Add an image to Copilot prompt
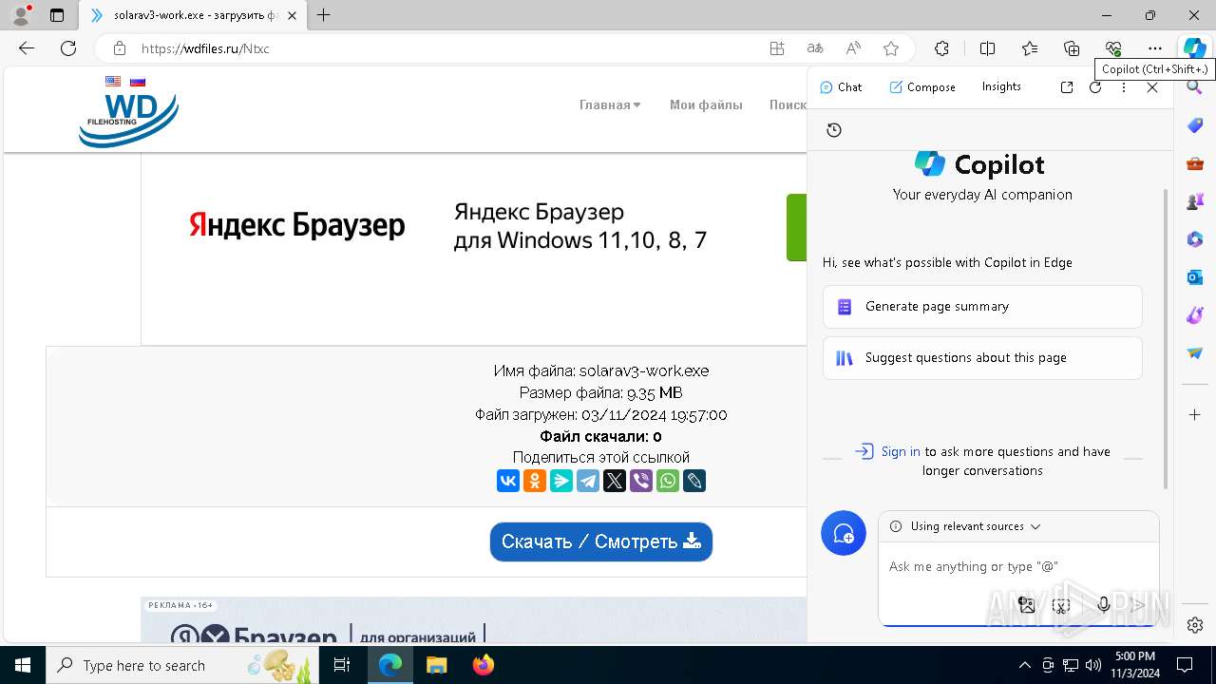 1027,605
